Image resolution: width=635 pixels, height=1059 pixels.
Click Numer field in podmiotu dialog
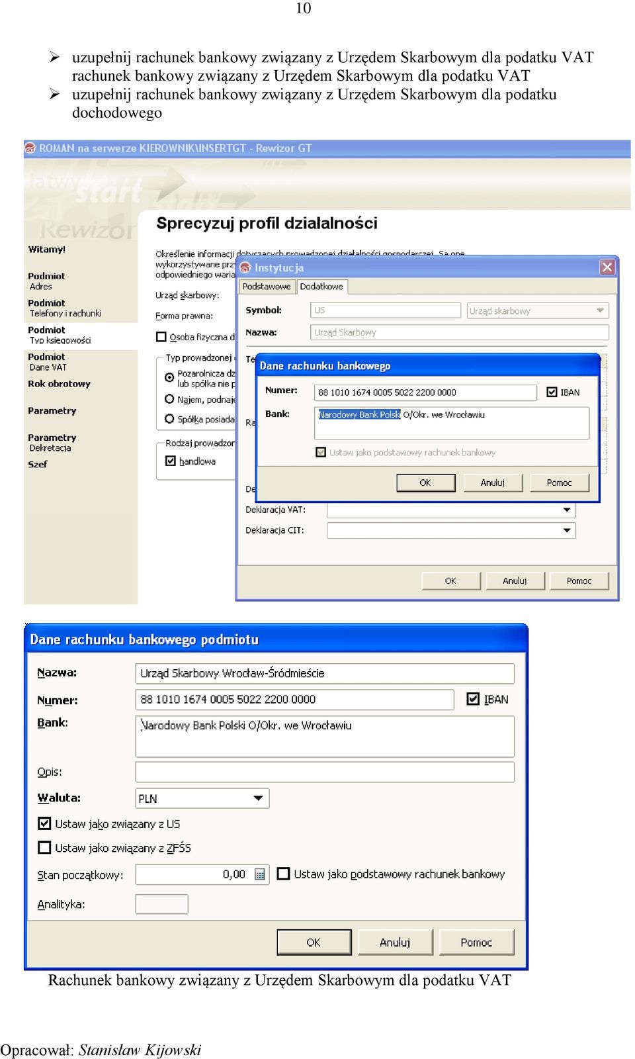point(295,700)
